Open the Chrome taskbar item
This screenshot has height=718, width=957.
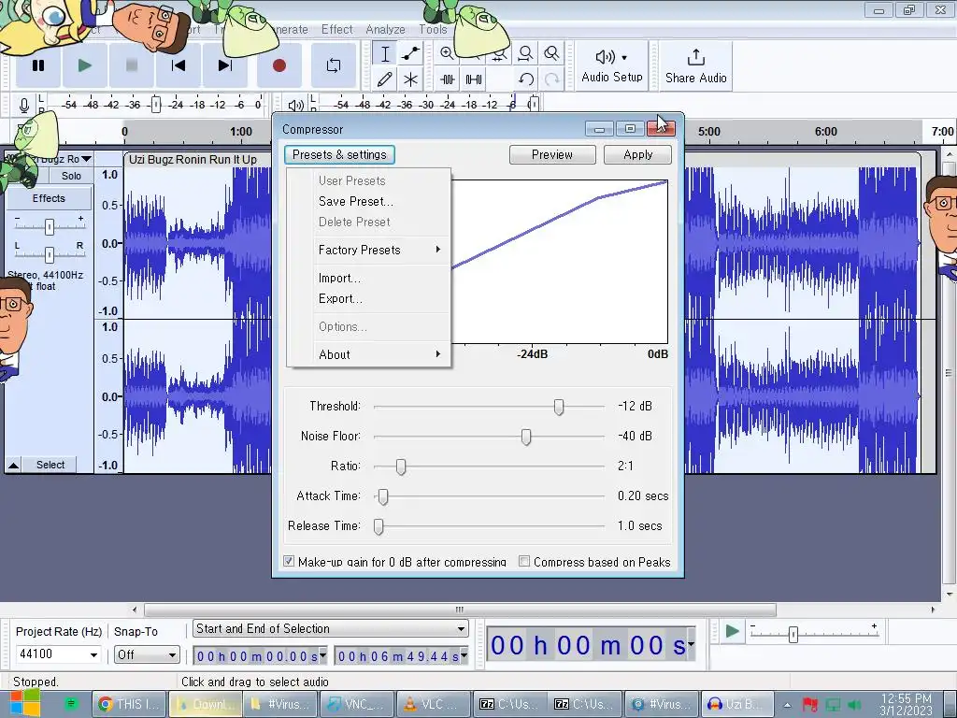129,704
